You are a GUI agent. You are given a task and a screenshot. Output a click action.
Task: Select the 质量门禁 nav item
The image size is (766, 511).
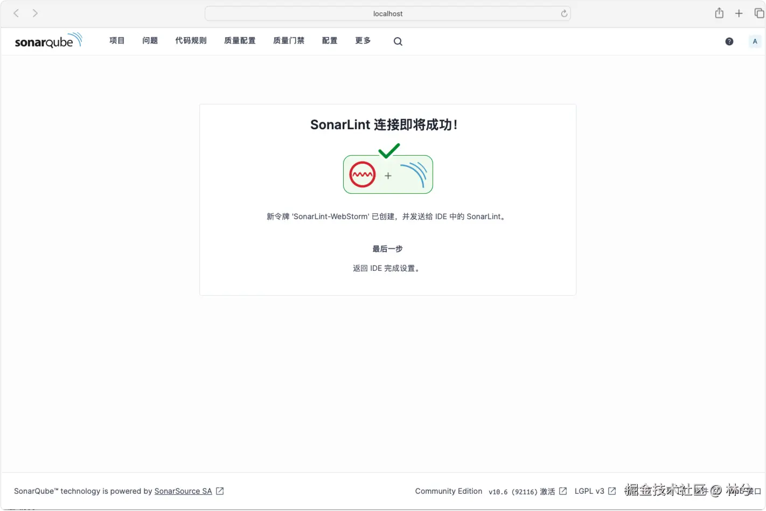pyautogui.click(x=289, y=41)
